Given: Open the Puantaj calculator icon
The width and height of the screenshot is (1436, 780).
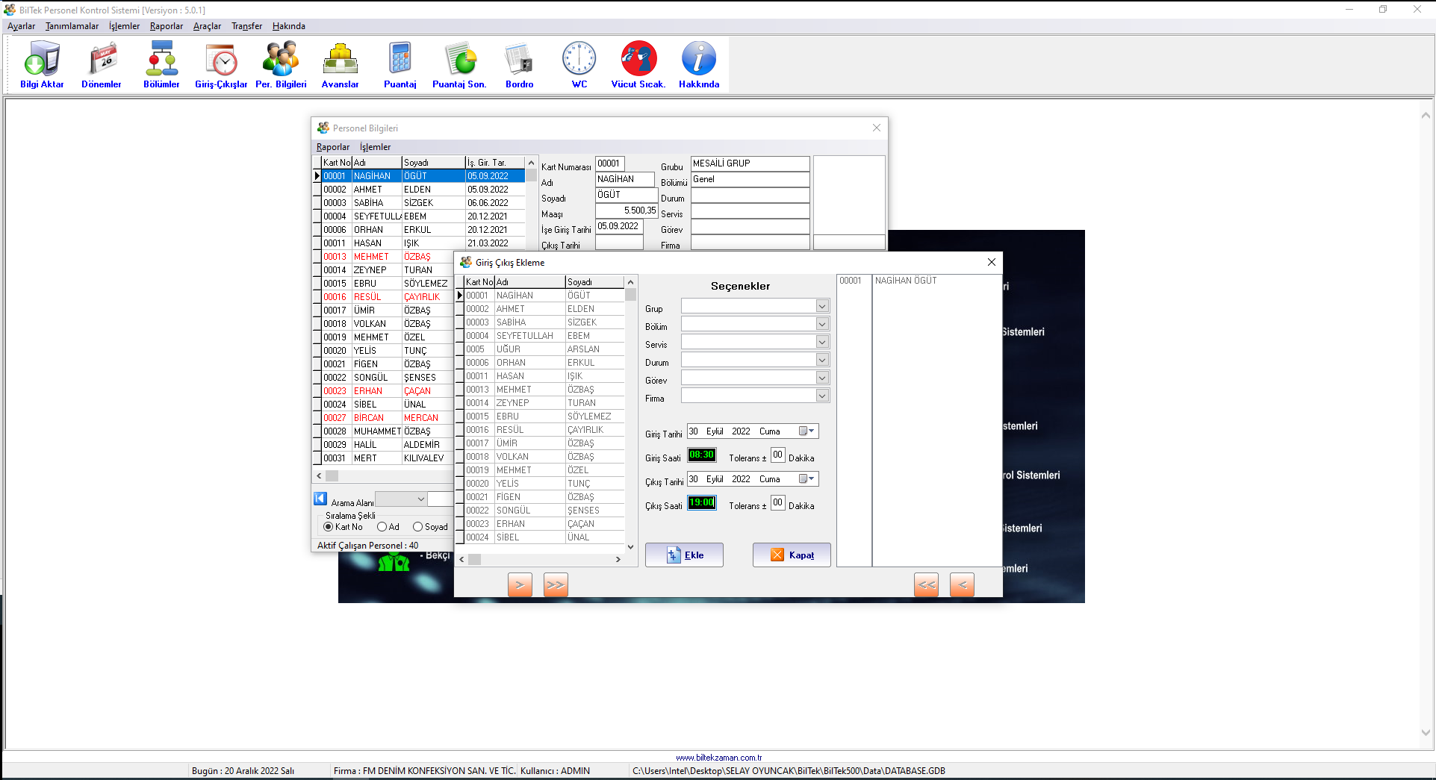Looking at the screenshot, I should click(400, 65).
